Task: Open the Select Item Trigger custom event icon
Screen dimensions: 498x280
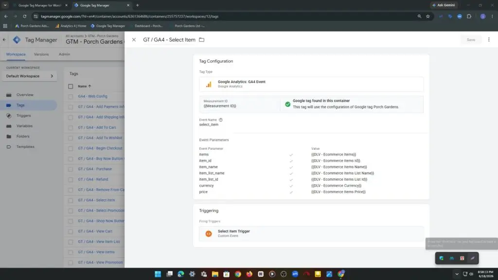Action: pos(209,233)
